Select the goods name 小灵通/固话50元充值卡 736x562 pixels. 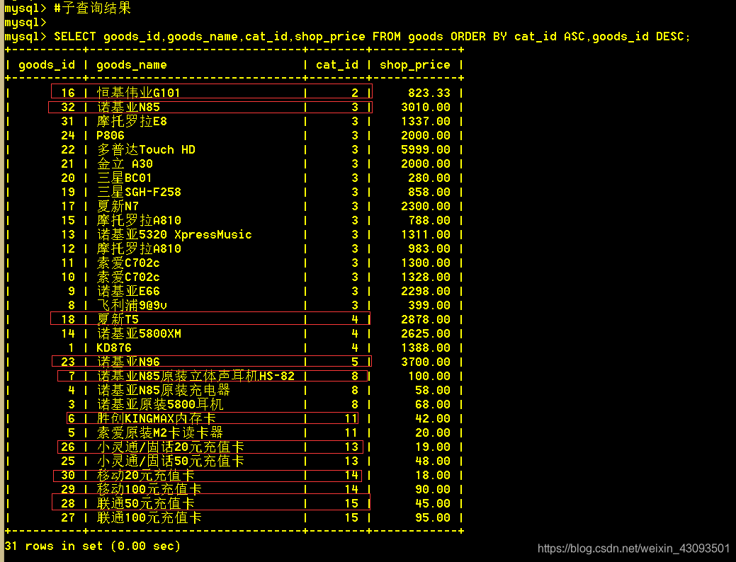171,461
